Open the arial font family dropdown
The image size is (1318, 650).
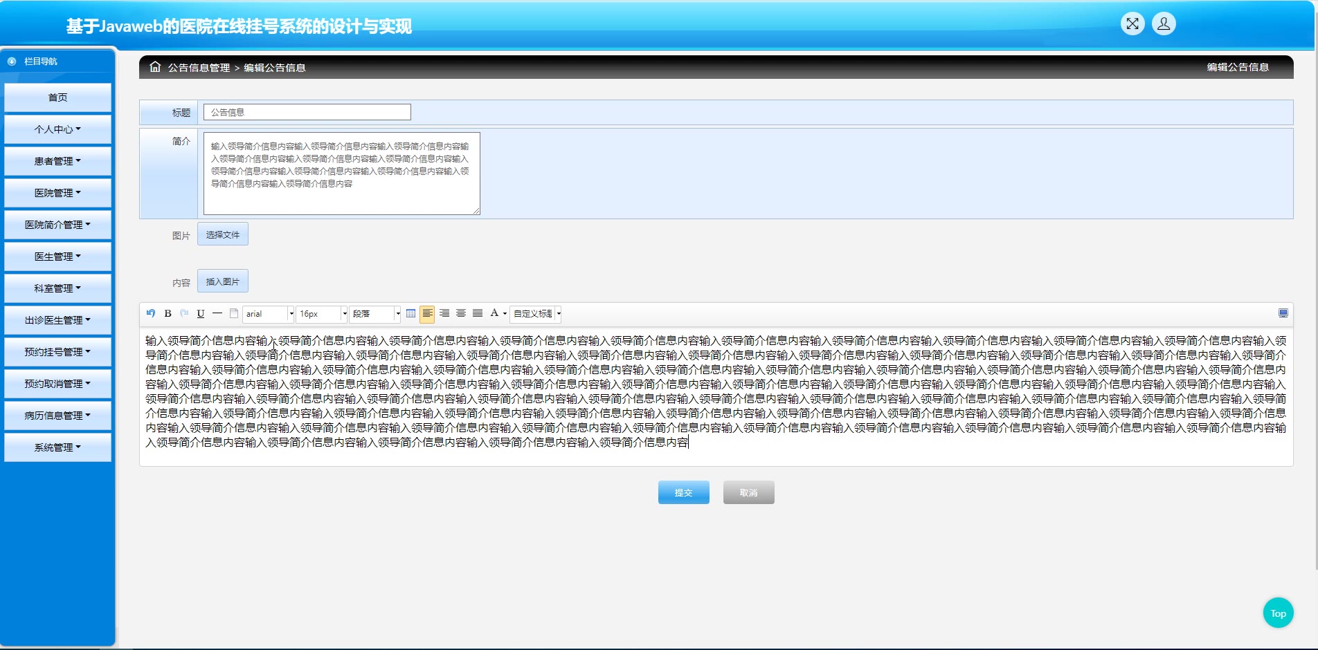coord(269,314)
